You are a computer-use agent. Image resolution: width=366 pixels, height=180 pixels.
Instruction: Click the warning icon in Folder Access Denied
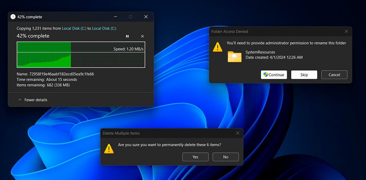point(218,47)
